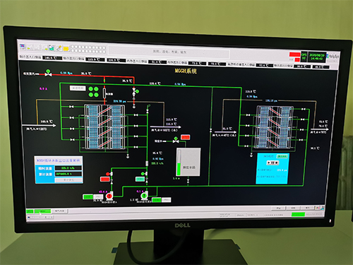Open the gray tab in bottom bar
Viewport: 353px width, 265px height.
(60, 211)
